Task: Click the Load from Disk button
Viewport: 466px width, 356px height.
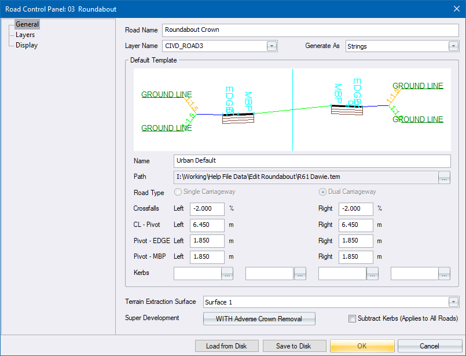Action: click(226, 346)
